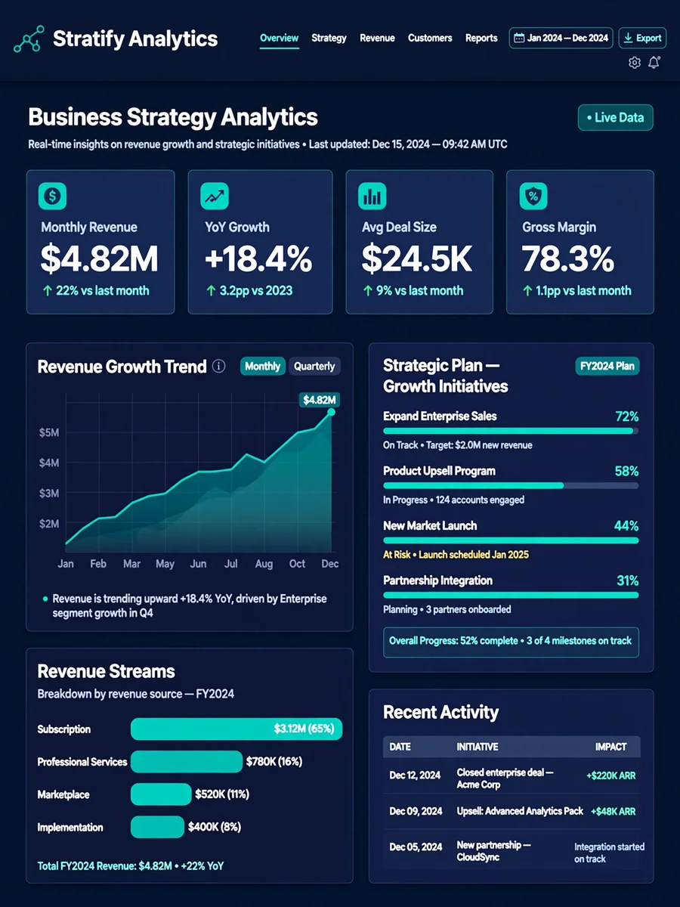680x907 pixels.
Task: Go to the Overview tab
Action: (x=280, y=38)
